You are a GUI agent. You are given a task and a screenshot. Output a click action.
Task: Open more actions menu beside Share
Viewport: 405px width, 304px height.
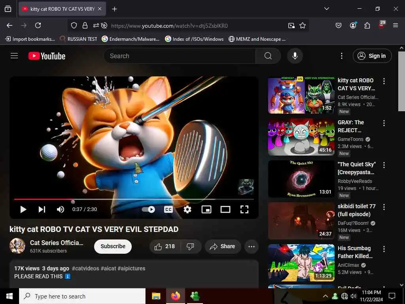(x=251, y=246)
